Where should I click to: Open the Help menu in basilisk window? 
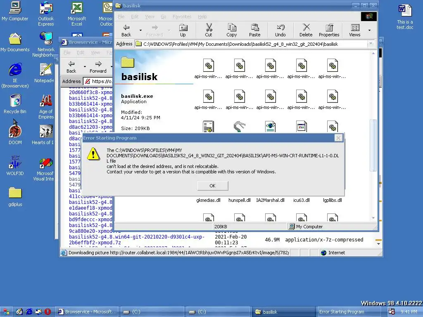tap(202, 17)
